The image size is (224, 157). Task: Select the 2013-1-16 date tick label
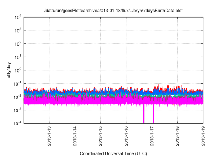point(126,136)
